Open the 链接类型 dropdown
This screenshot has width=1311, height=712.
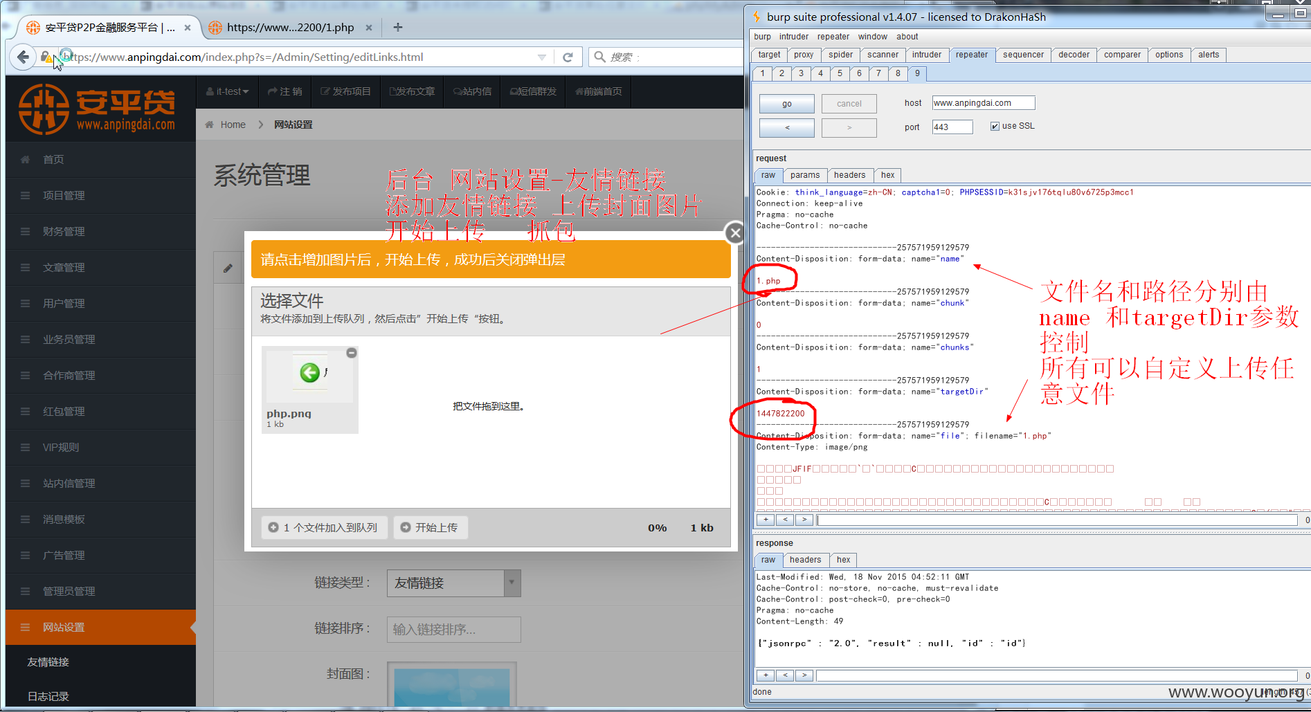point(453,583)
